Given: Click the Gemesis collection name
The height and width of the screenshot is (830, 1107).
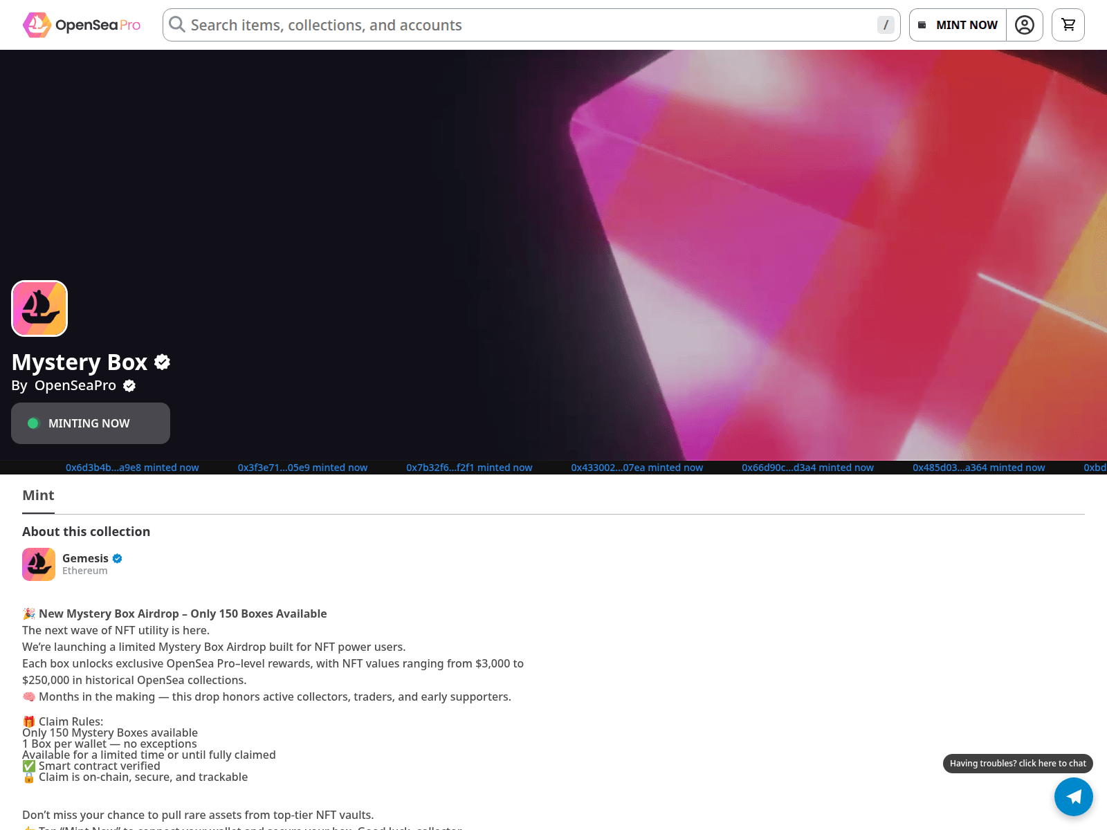Looking at the screenshot, I should pos(85,558).
